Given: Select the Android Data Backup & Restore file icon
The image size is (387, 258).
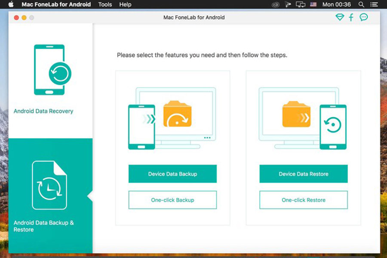Looking at the screenshot, I should point(49,185).
